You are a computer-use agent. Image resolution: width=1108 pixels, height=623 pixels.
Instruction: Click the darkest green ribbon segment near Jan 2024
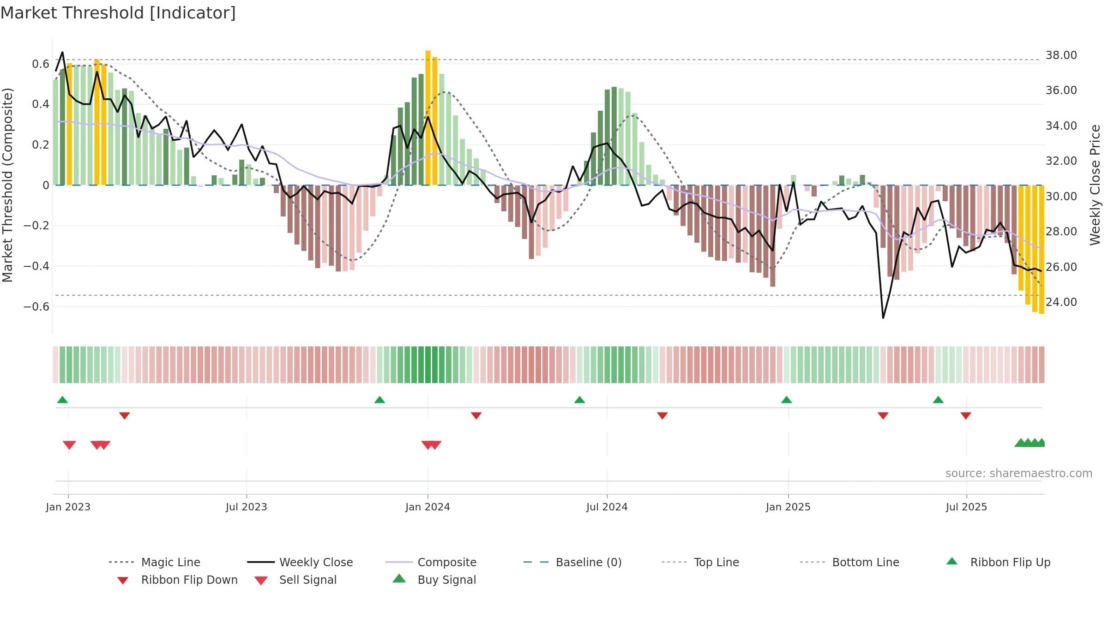tap(428, 365)
